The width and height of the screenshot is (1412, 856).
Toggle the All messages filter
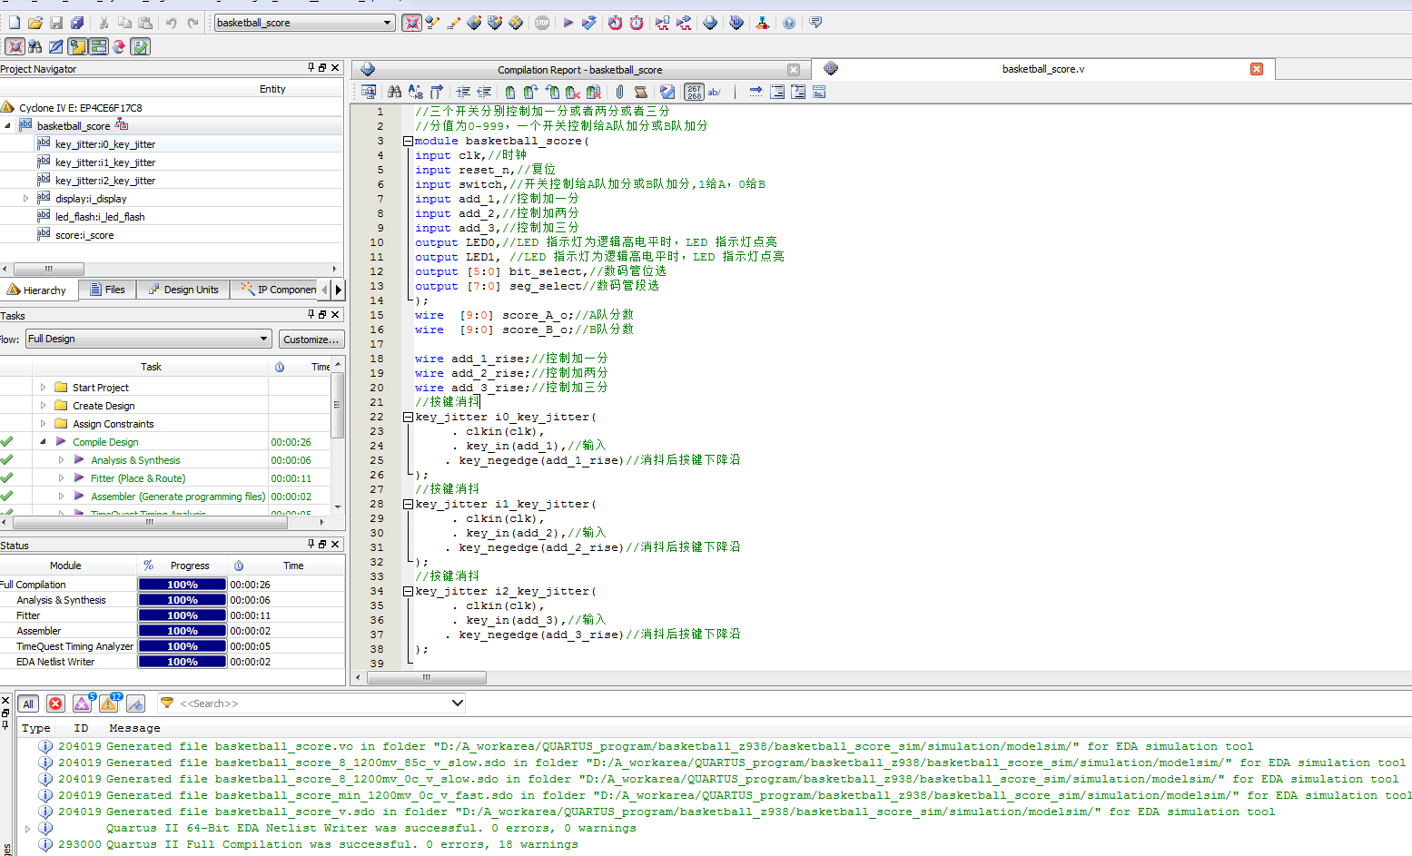28,703
